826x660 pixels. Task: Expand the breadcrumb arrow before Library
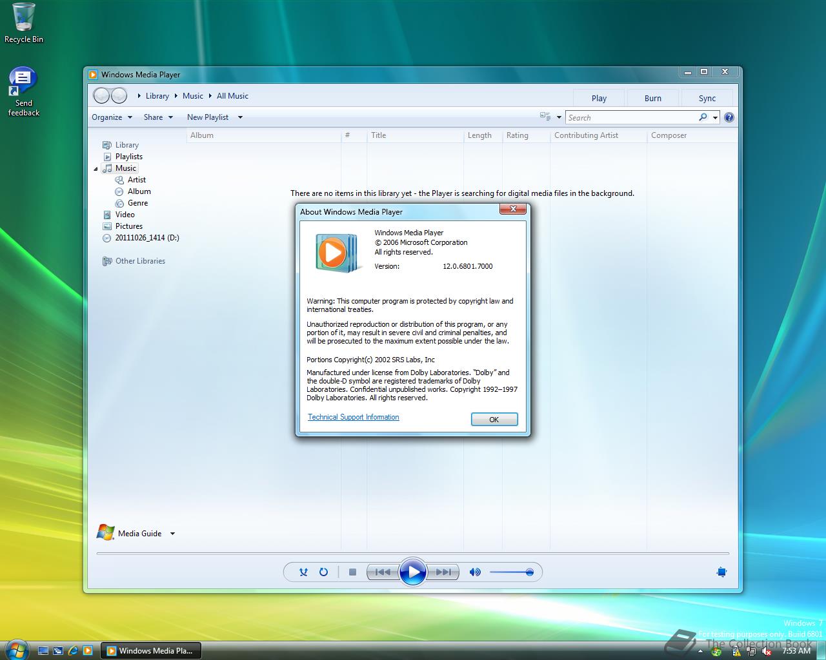(139, 96)
